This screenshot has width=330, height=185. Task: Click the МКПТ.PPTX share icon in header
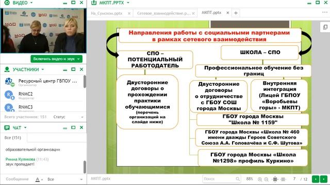(94, 3)
